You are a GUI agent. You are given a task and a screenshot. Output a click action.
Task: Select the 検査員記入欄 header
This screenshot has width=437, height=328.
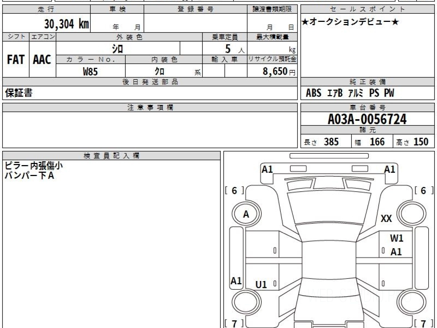[x=111, y=156]
